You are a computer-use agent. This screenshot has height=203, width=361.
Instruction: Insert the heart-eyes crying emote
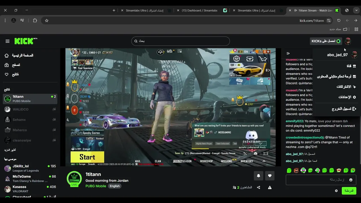(353, 170)
